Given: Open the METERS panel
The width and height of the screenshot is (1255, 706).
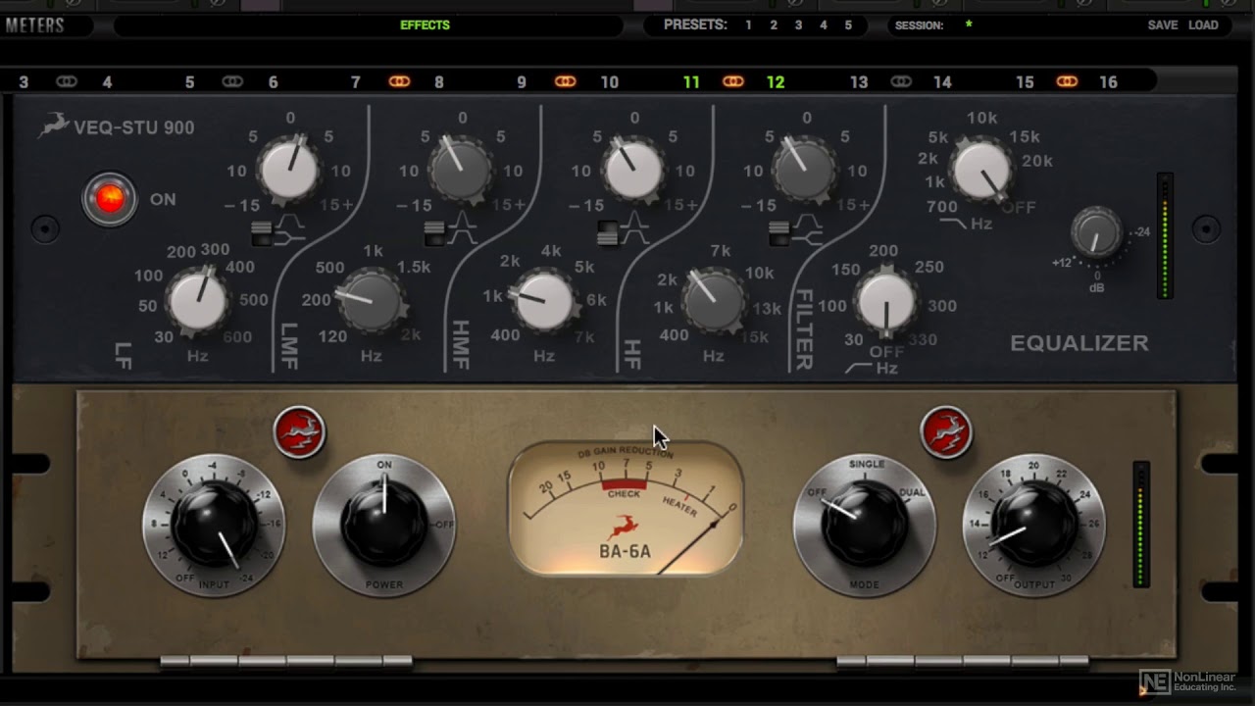Looking at the screenshot, I should pos(35,25).
